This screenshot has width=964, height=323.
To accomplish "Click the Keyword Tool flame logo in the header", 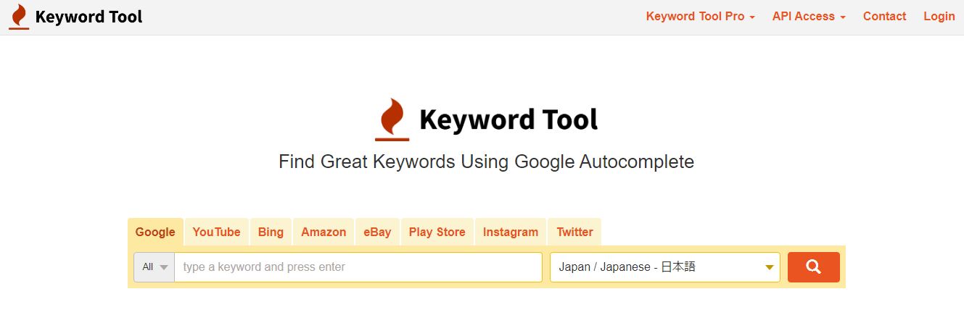I will pyautogui.click(x=19, y=17).
